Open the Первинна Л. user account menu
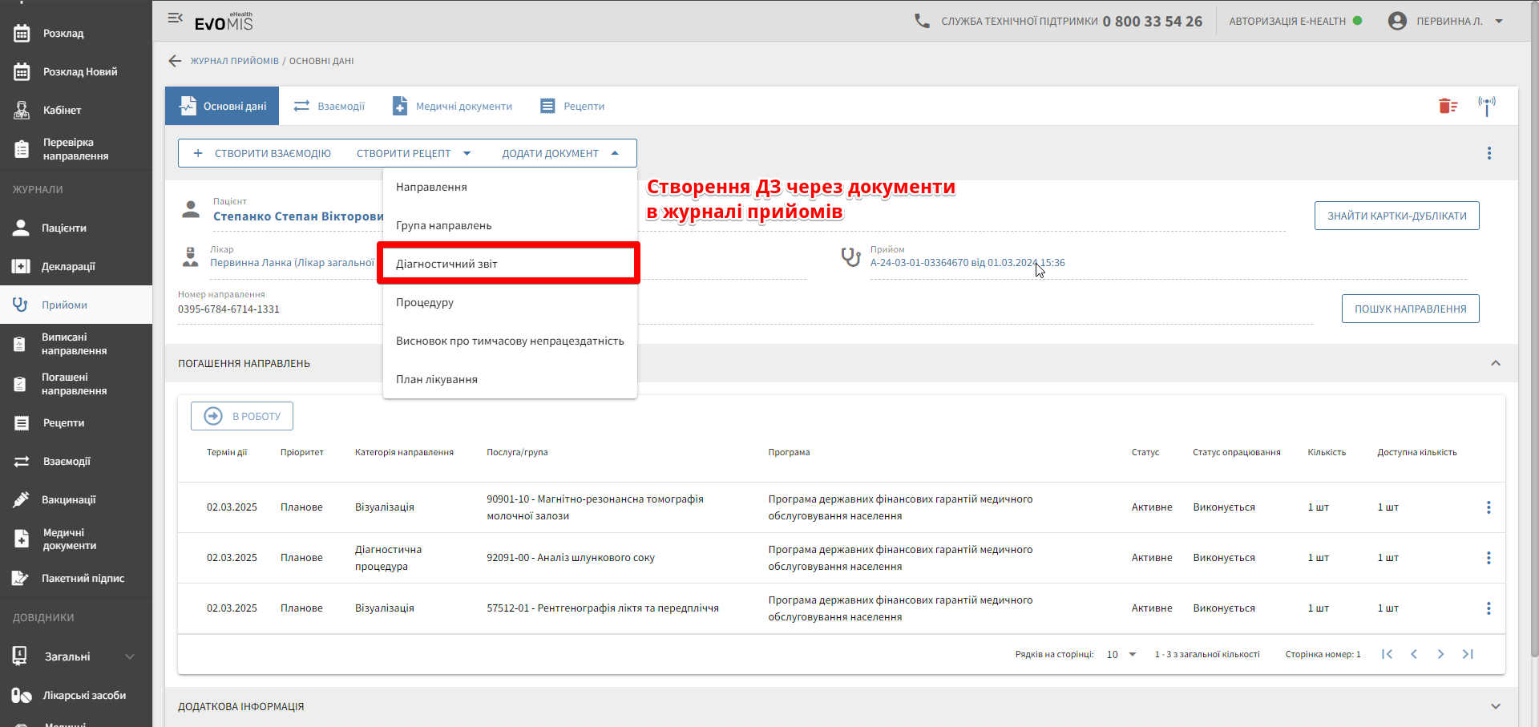This screenshot has height=727, width=1539. point(1448,21)
